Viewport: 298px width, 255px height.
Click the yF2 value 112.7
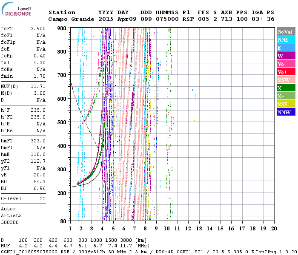point(38,161)
